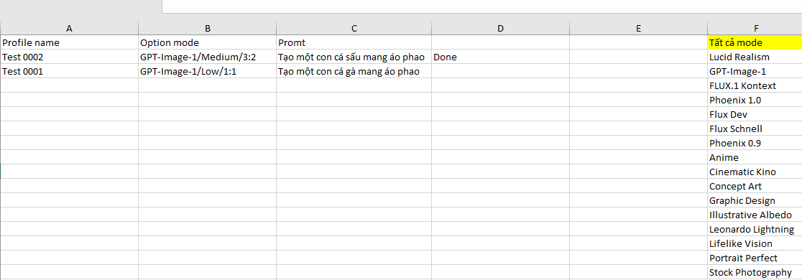Click the 'Promt' header cell
The image size is (802, 280).
point(354,42)
